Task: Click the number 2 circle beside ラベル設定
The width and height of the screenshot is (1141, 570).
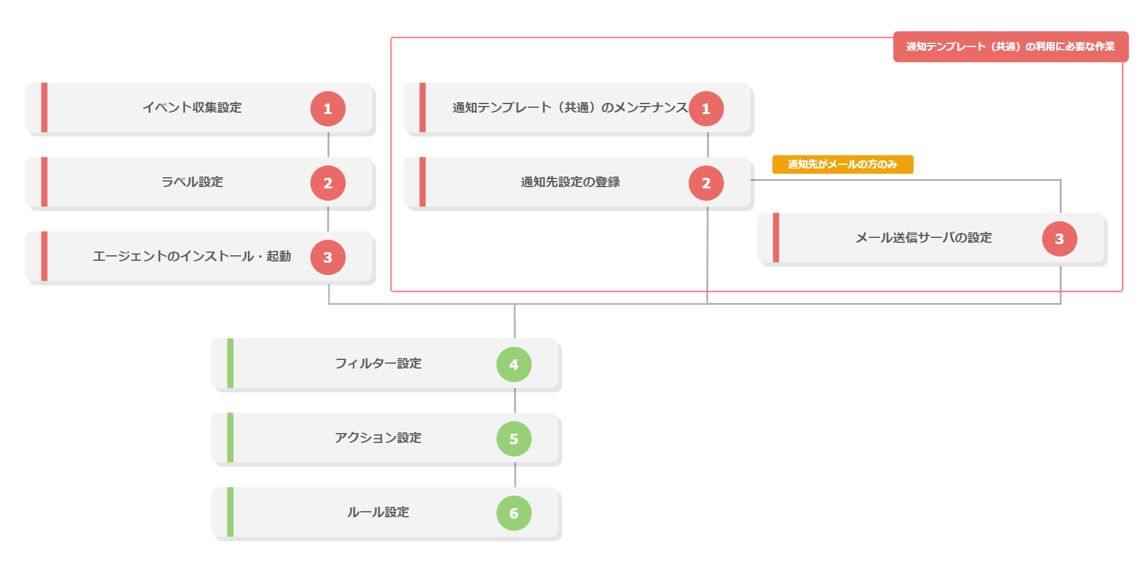Action: click(x=328, y=183)
